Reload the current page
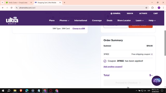The image size is (166, 93). coord(11,8)
